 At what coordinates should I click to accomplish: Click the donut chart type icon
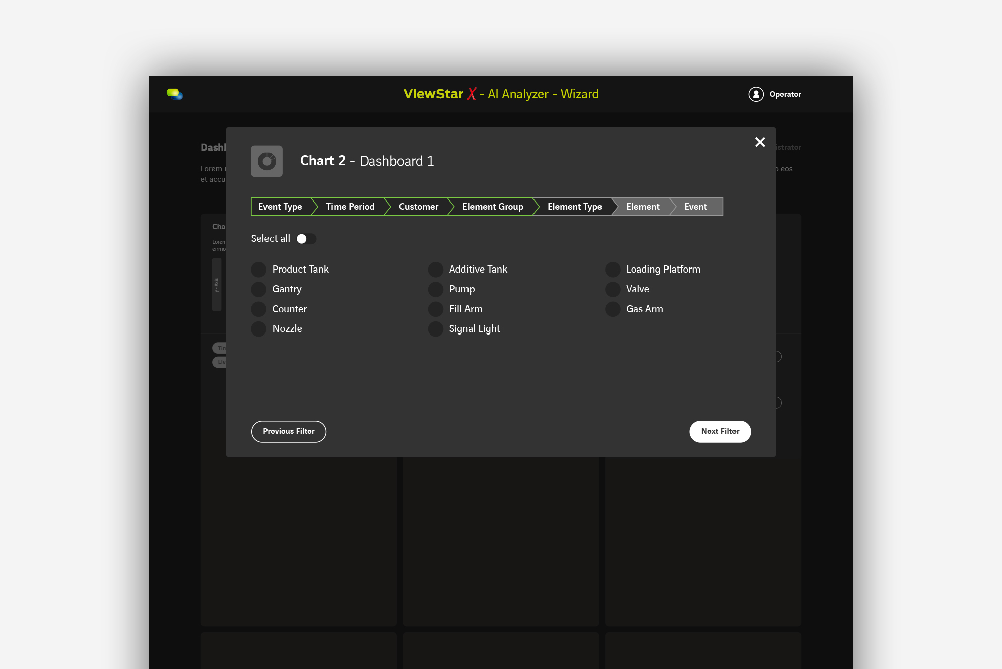[266, 161]
